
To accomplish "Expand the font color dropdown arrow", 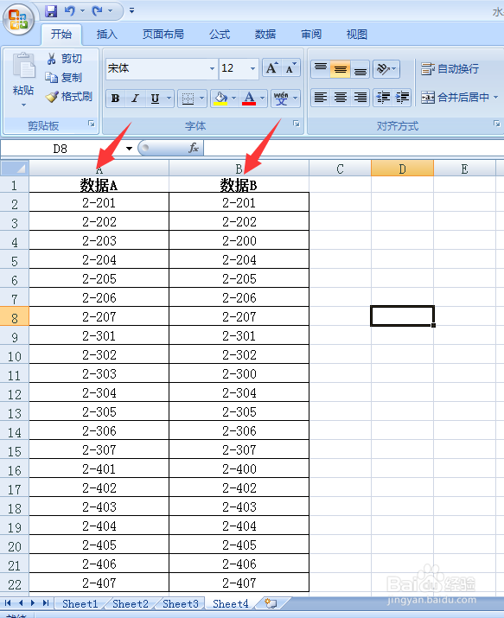I will pos(263,99).
